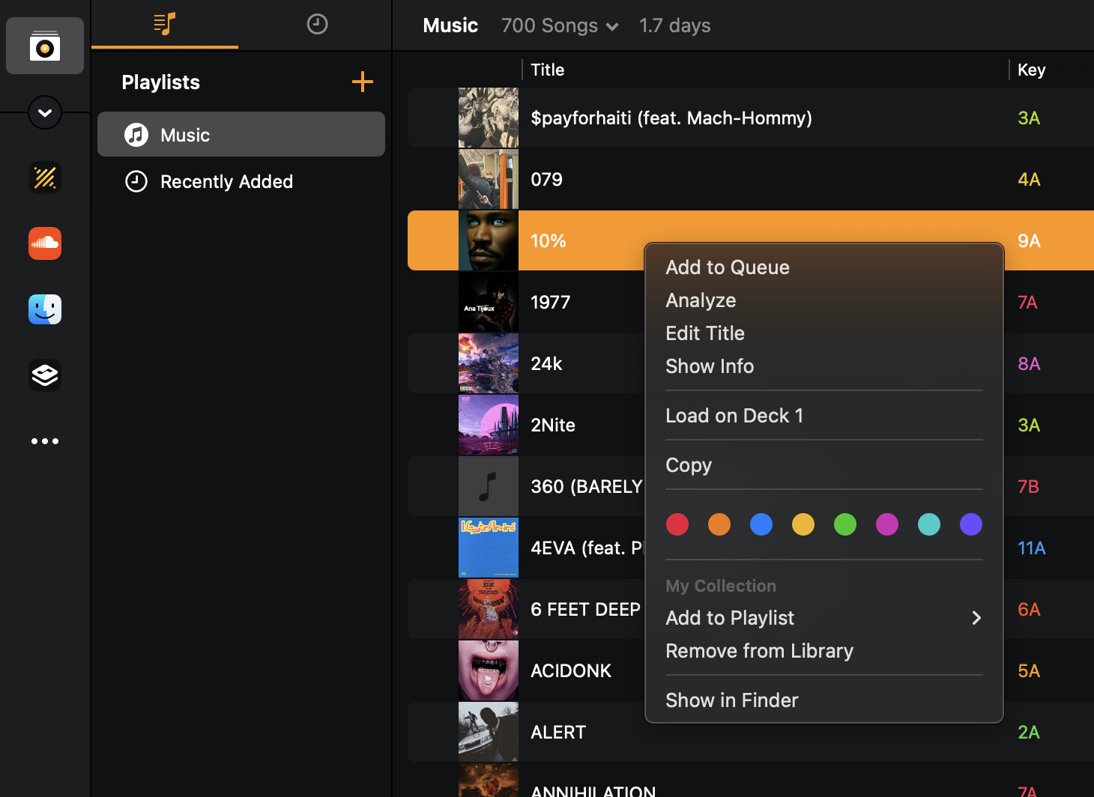Switch to the history clock tab
This screenshot has height=797, width=1094.
(317, 25)
